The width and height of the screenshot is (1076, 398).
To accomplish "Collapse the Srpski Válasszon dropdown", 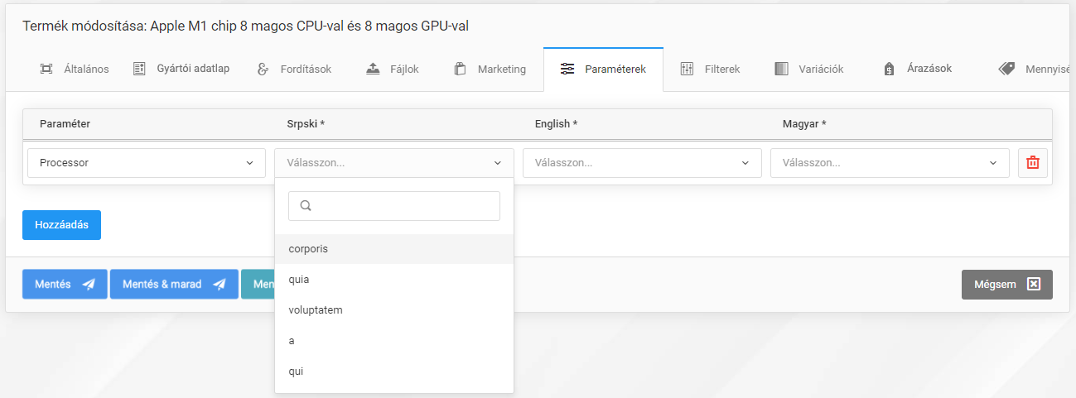I will pyautogui.click(x=394, y=163).
